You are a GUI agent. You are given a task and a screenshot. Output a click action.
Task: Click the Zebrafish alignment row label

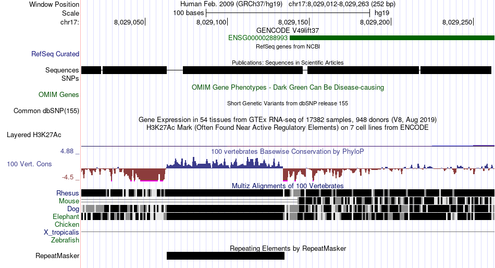pyautogui.click(x=65, y=240)
